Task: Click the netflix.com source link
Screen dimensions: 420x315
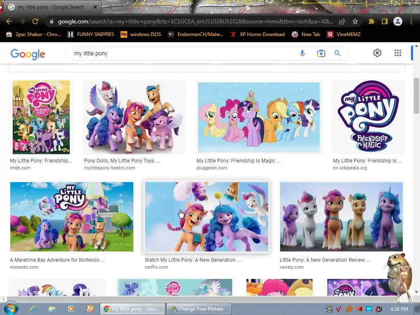Action: [156, 267]
